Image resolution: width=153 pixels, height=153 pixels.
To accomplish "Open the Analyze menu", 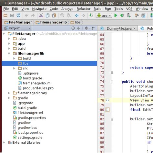I will click(x=67, y=9).
